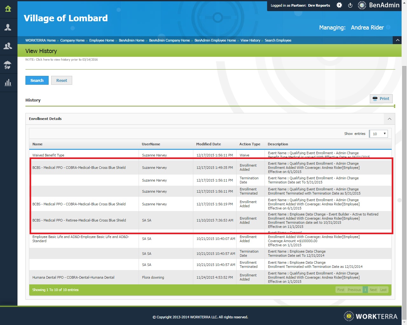Click the note link to view prior history
407x325 pixels.
tap(61, 60)
